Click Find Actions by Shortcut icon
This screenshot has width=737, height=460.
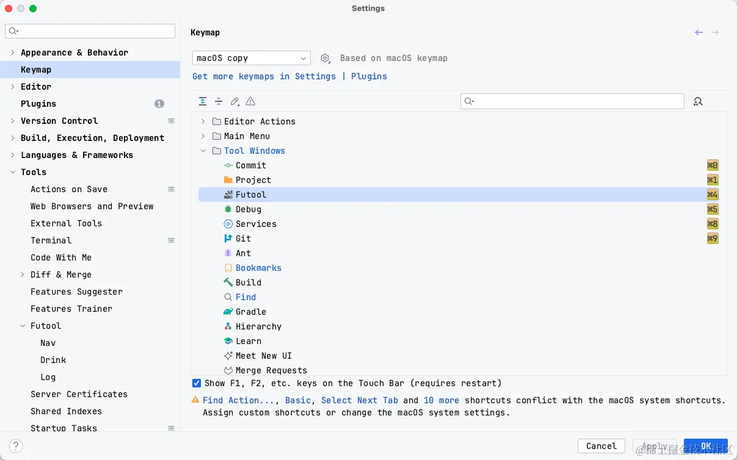[x=699, y=101]
